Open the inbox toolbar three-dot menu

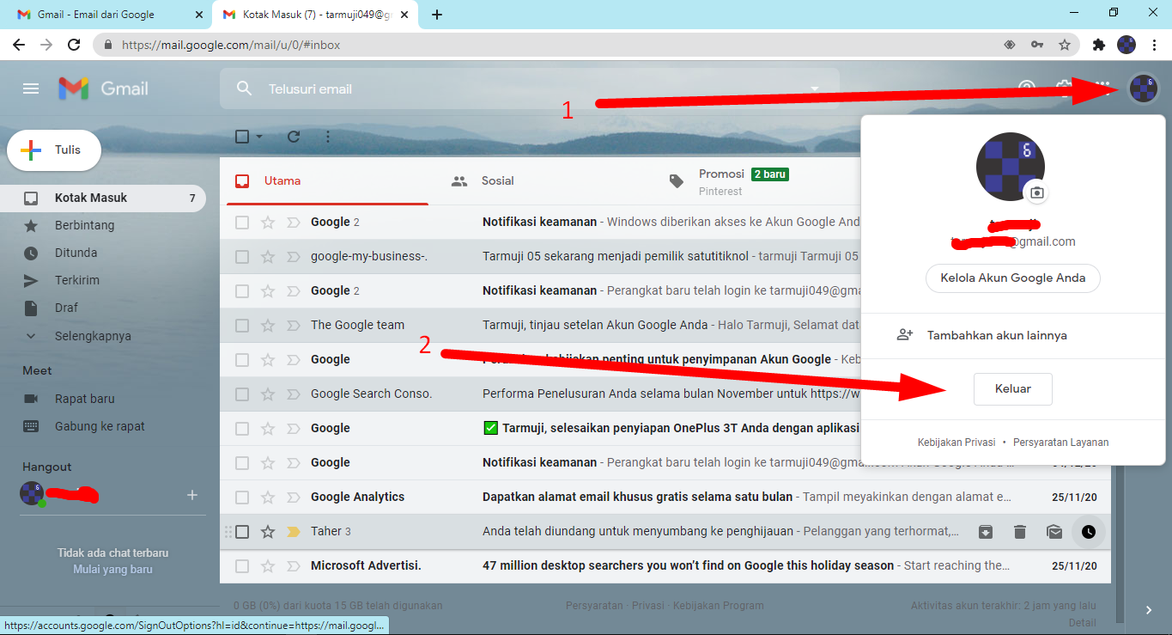[x=328, y=137]
